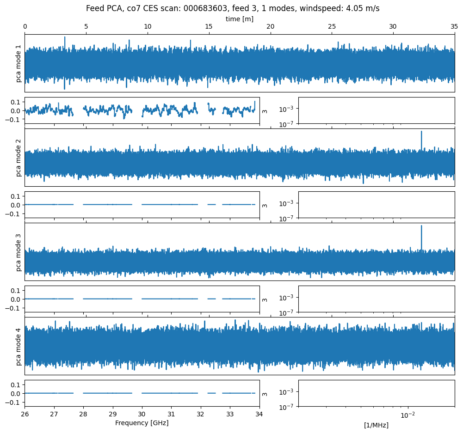Click the 'pca mode 3' y-axis label
This screenshot has height=433, width=463.
pos(19,252)
